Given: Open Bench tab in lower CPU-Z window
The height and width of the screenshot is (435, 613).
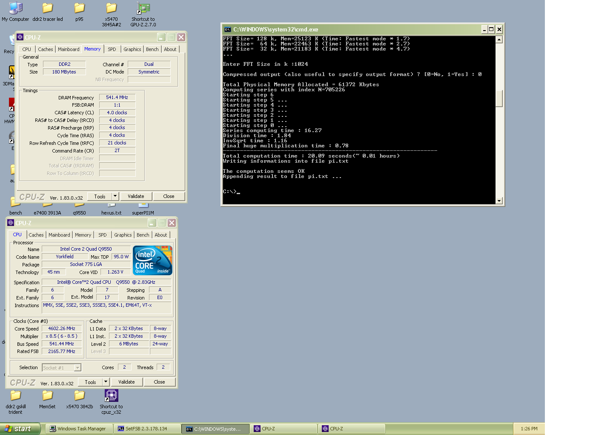Looking at the screenshot, I should point(143,235).
